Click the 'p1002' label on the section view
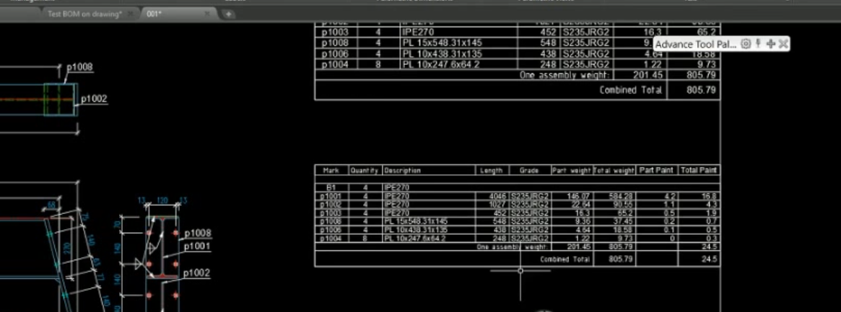 [197, 274]
